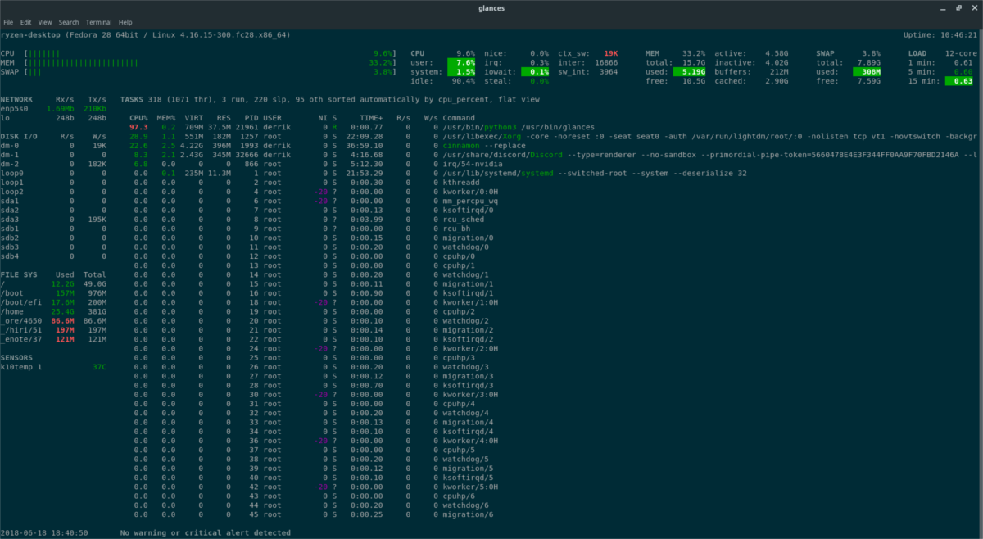The width and height of the screenshot is (983, 539).
Task: Click the TIME+ column header
Action: [373, 118]
